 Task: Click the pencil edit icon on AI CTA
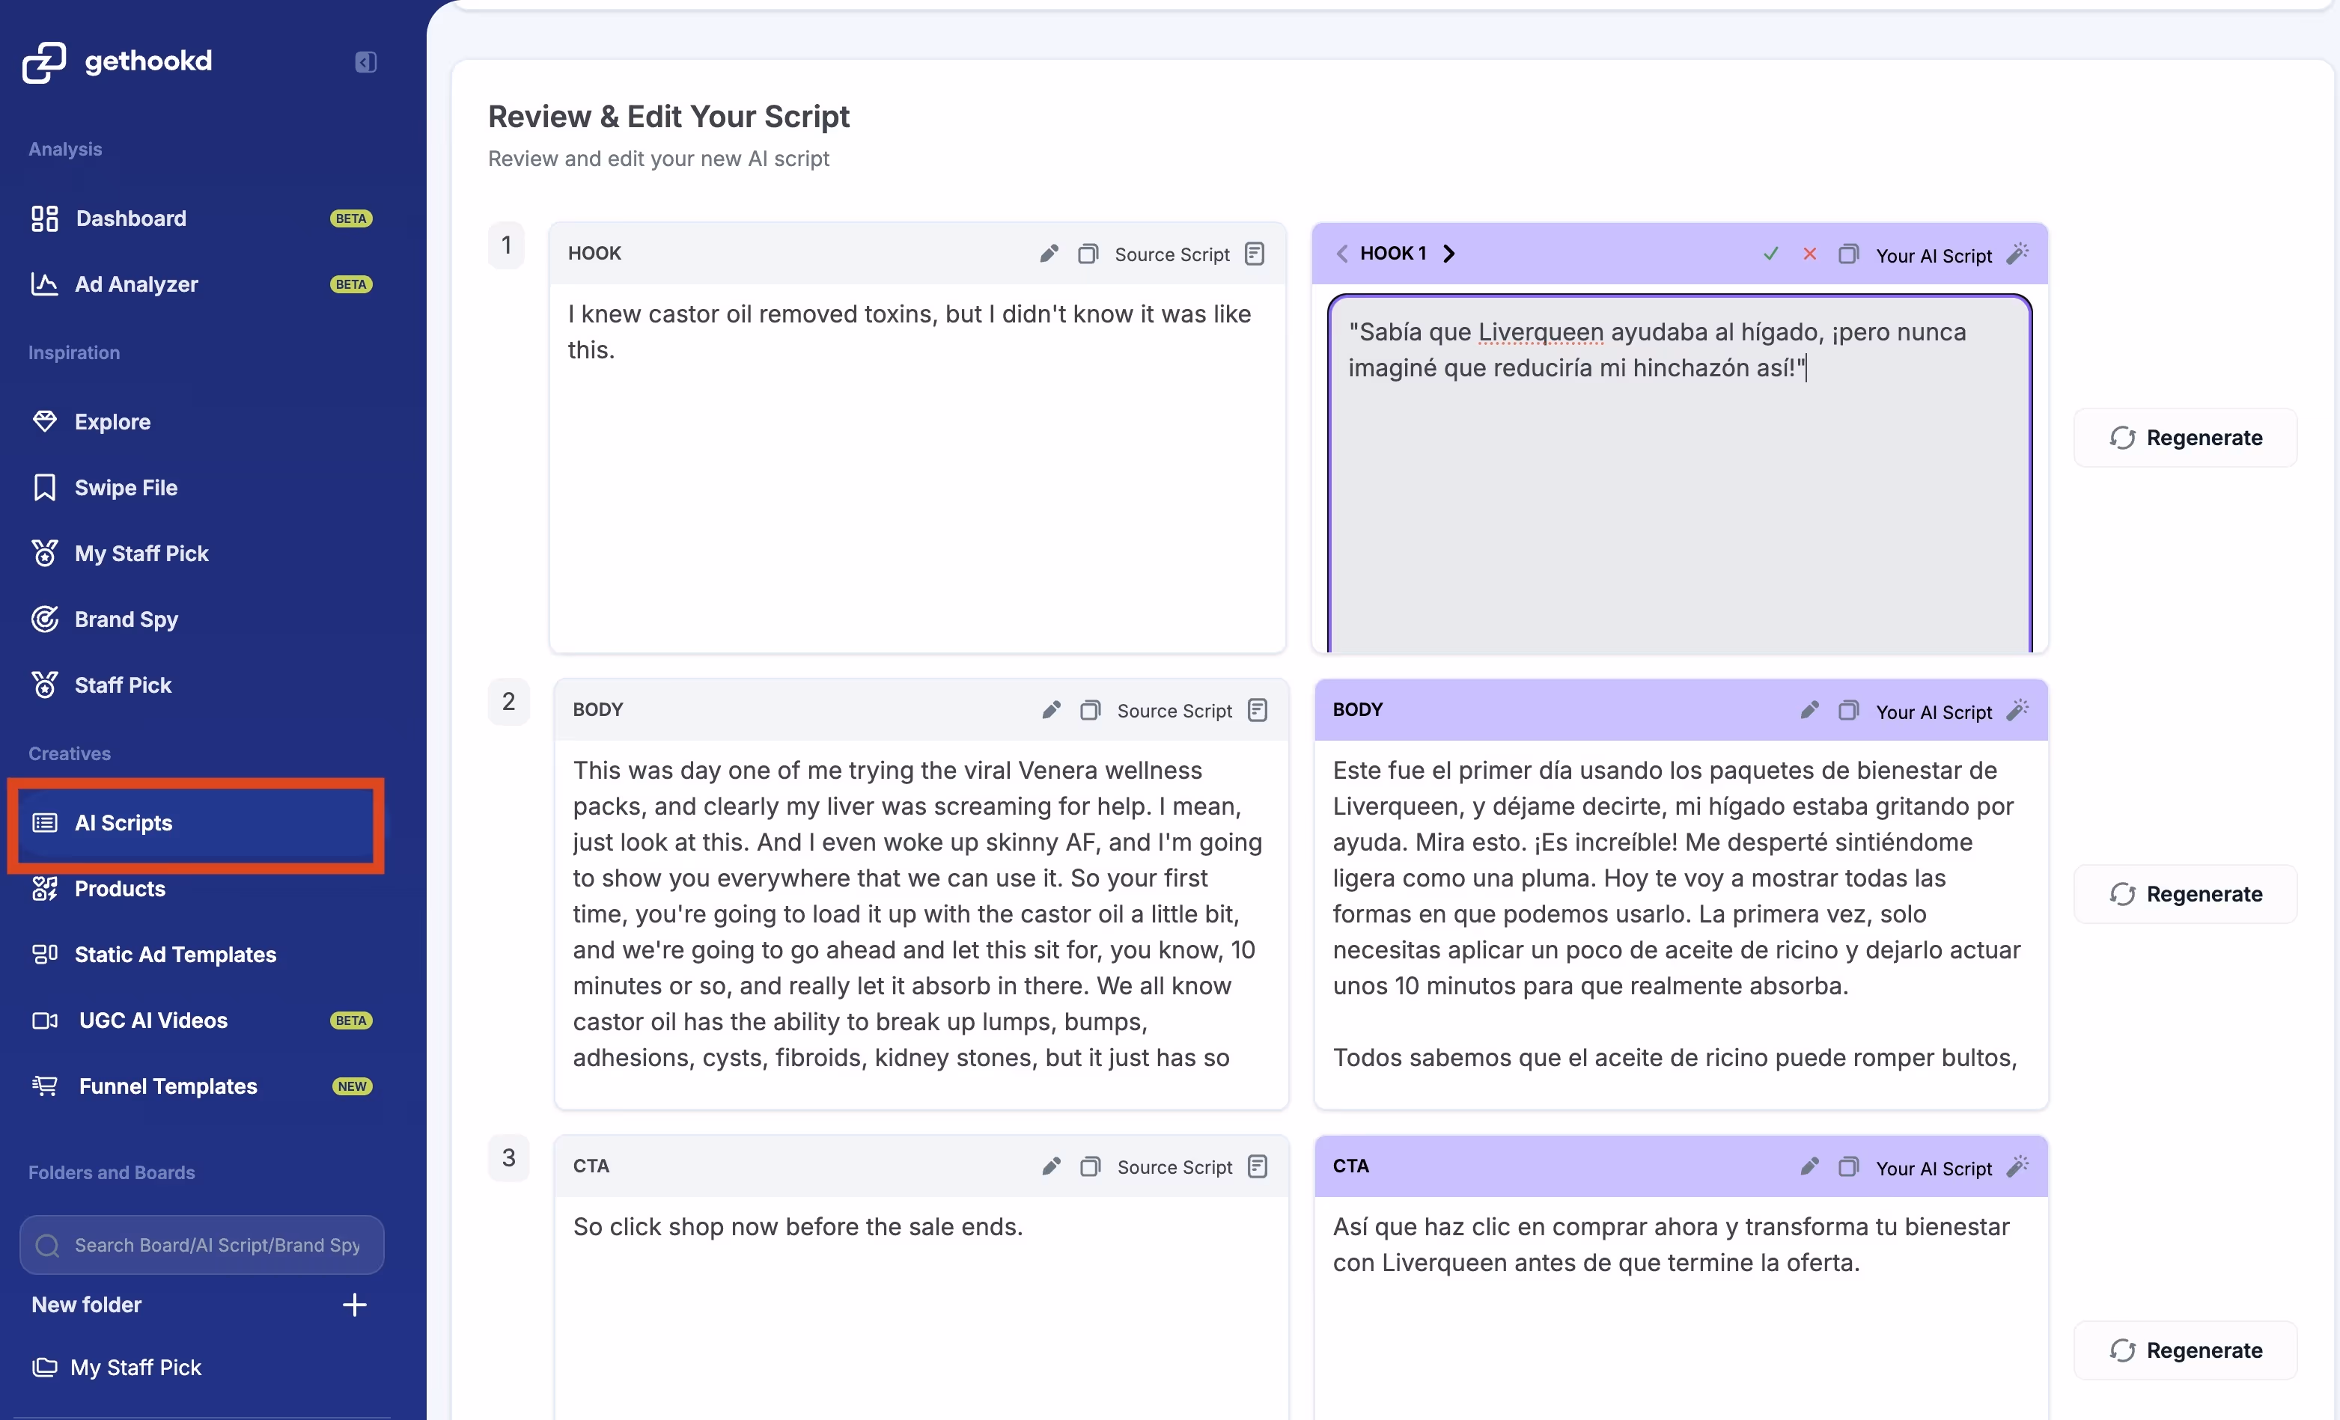click(x=1809, y=1166)
